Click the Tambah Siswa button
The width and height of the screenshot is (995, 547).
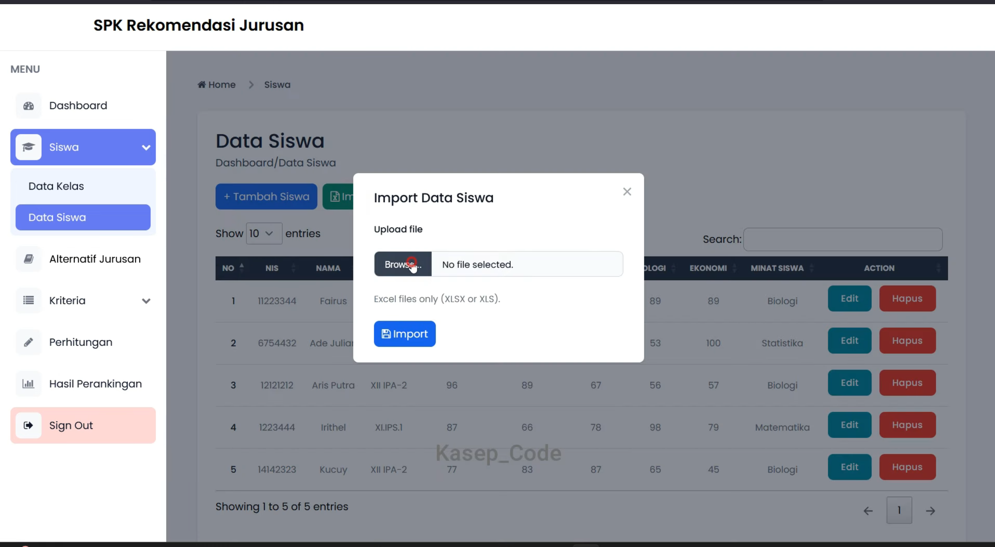click(266, 196)
